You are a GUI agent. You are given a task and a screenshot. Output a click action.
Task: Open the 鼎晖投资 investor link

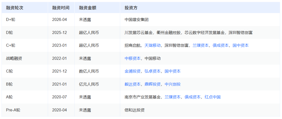coord(152,84)
